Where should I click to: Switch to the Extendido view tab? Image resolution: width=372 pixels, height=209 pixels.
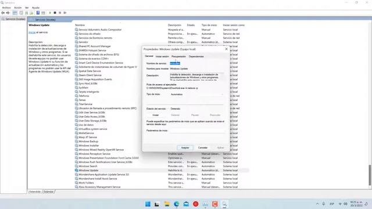coord(35,192)
